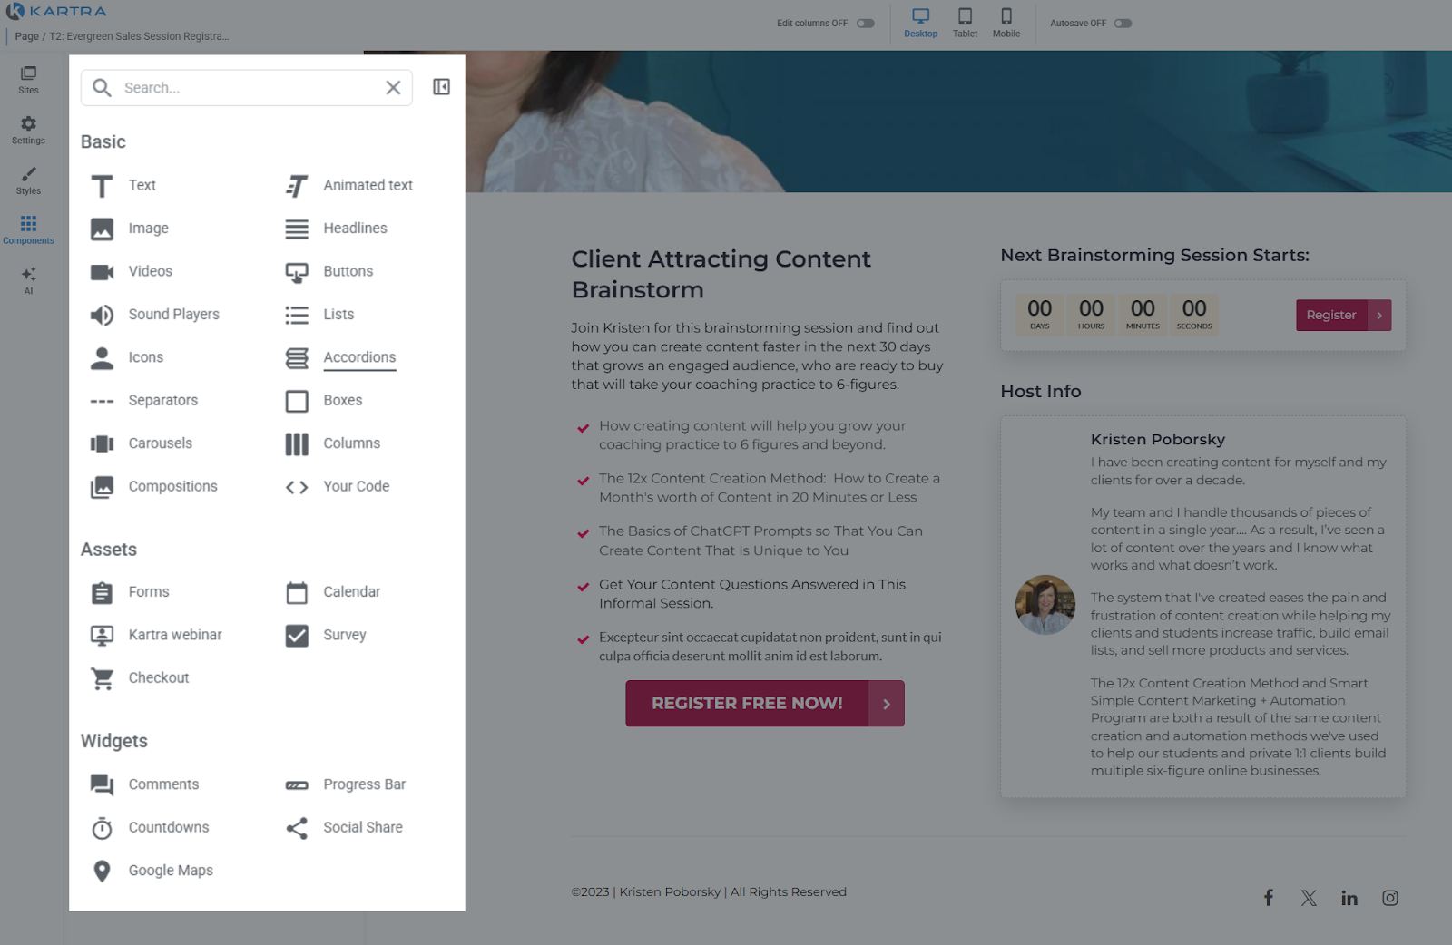
Task: Switch to Desktop preview
Action: [x=920, y=23]
